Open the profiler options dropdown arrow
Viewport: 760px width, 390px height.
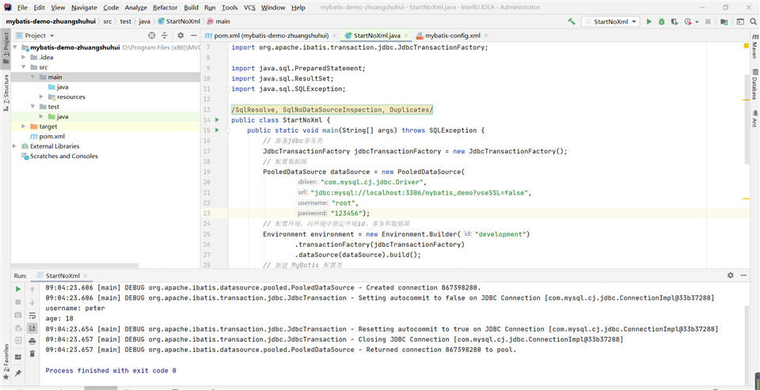[697, 22]
